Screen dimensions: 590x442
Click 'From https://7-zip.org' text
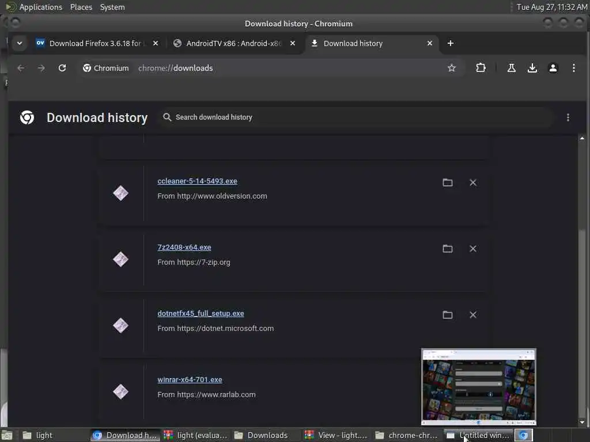[194, 262]
